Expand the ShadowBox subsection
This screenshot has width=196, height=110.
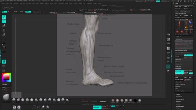point(179,64)
